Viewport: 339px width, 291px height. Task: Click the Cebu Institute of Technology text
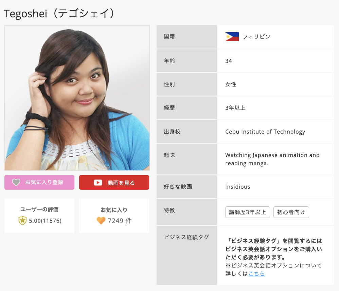point(265,132)
